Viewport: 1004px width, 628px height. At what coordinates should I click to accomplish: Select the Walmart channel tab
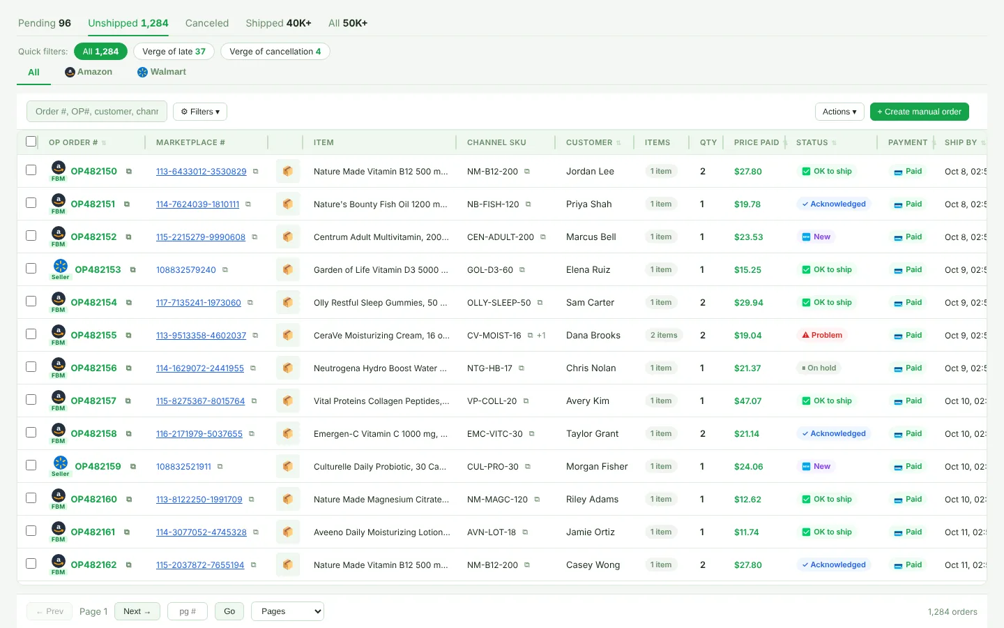[162, 72]
